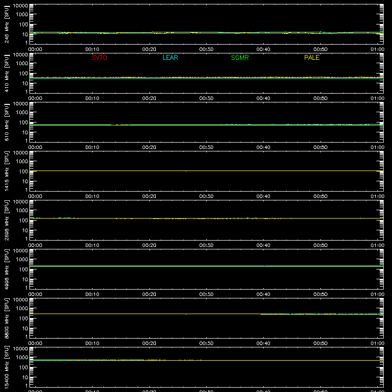Click 00:40 time label below 410 MHz plot
The width and height of the screenshot is (392, 392).
(263, 98)
